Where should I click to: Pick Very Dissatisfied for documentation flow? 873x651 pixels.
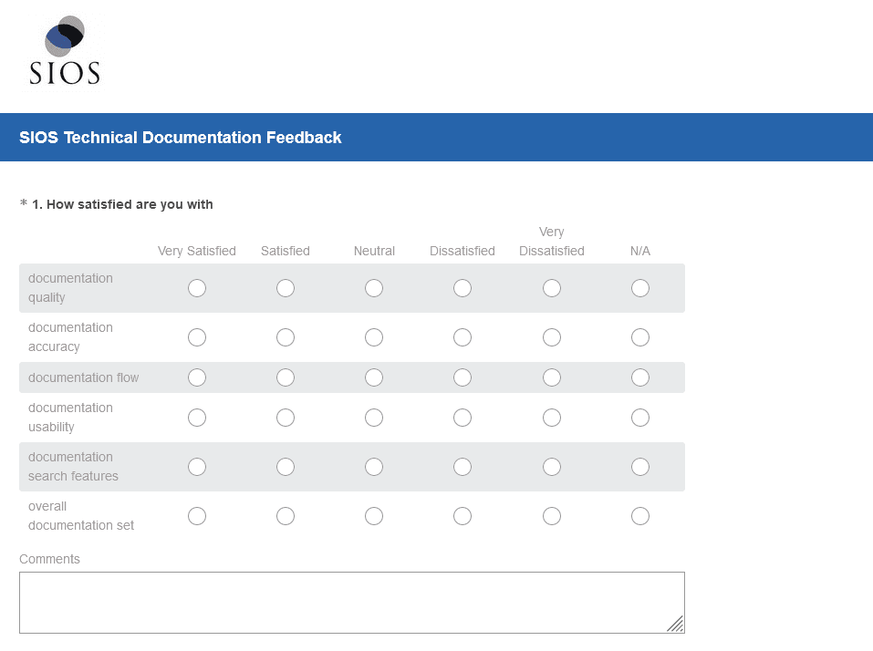point(552,377)
